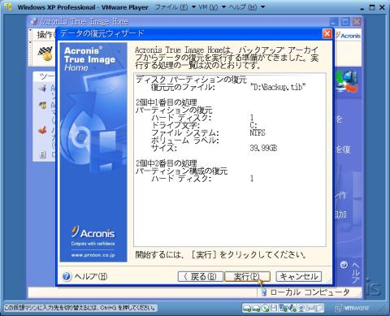The height and width of the screenshot is (316, 390).
Task: Select the "D:\Backup.tib" file path text
Action: [x=278, y=87]
